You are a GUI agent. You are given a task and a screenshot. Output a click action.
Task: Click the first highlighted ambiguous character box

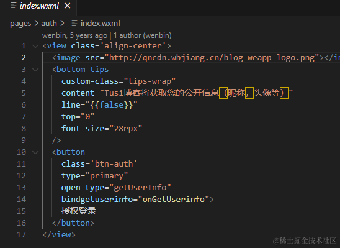[223, 93]
